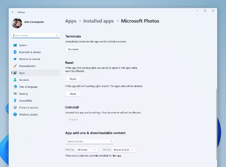226x167 pixels.
Task: Open Time & language settings label
Action: click(29, 87)
